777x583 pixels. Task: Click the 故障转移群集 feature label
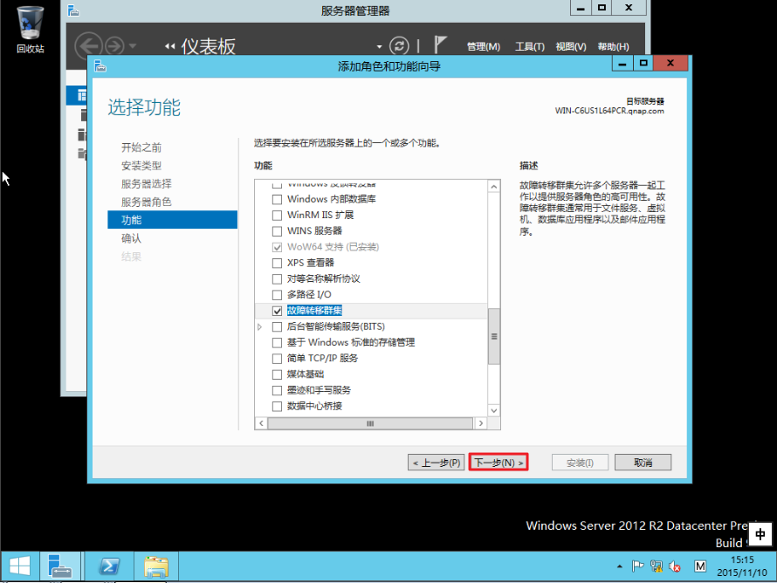[x=314, y=311]
